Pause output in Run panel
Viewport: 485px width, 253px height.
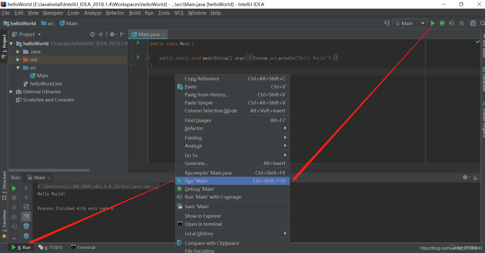coord(14,207)
